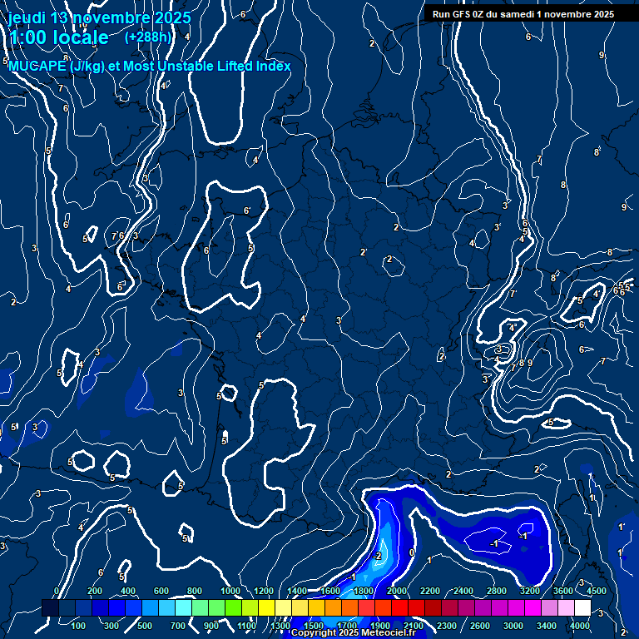This screenshot has height=639, width=639.
Task: Select the cyan swatch in the color legend
Action: click(183, 608)
